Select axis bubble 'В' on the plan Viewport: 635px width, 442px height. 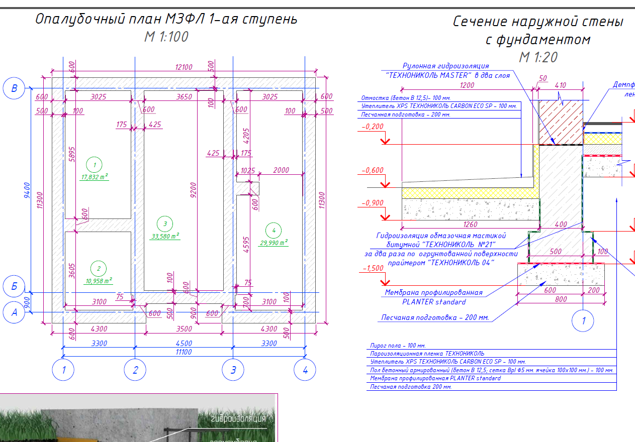coord(14,88)
